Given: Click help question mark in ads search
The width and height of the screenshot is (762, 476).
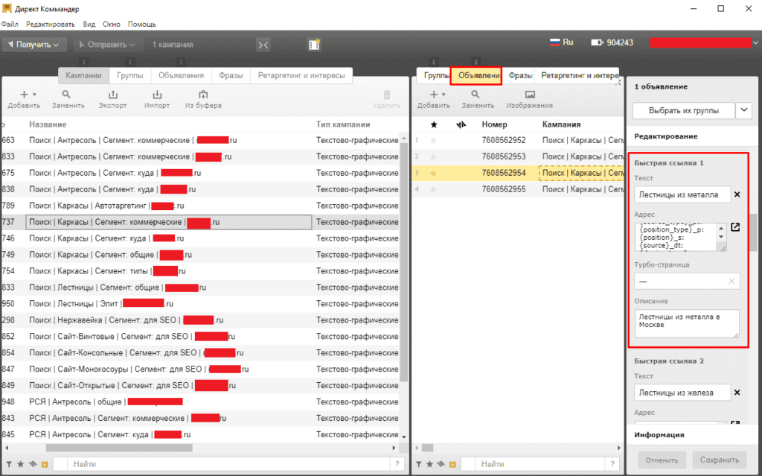Looking at the screenshot, I should [x=613, y=464].
